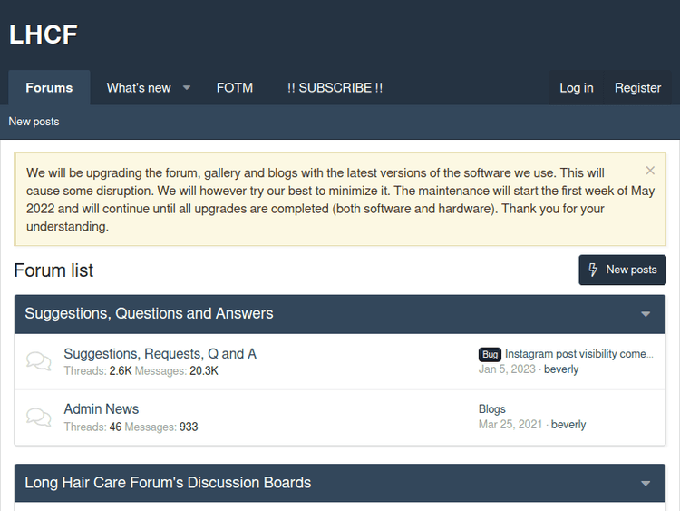Click the speech bubble icon beside Admin News

[39, 418]
